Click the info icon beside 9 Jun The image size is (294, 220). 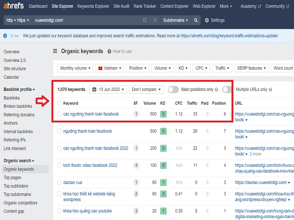click(5, 36)
